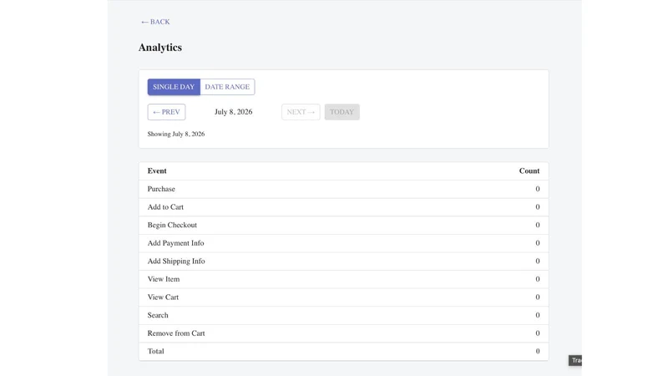Viewport: 668px width, 376px height.
Task: Click the July 8, 2026 date label
Action: click(234, 112)
